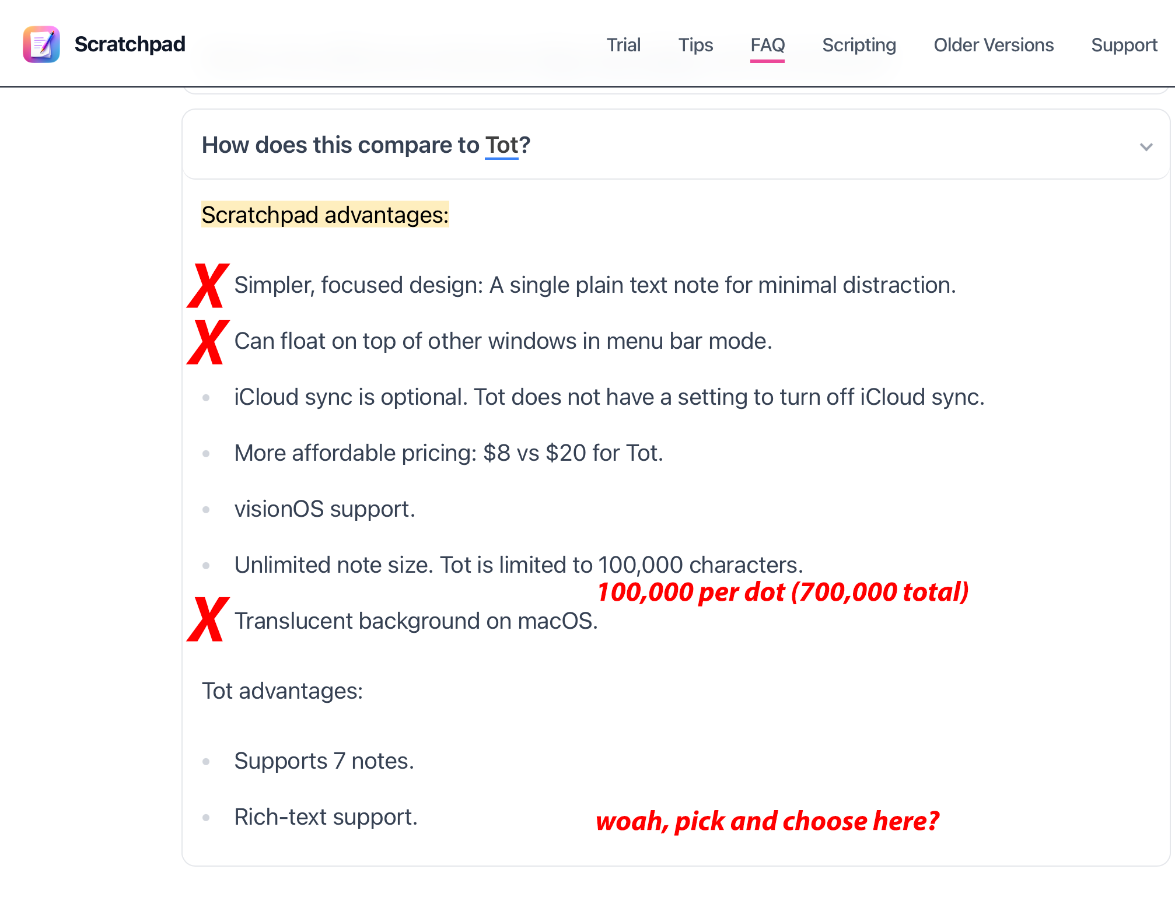
Task: Follow the Tot hyperlink in heading
Action: (501, 145)
